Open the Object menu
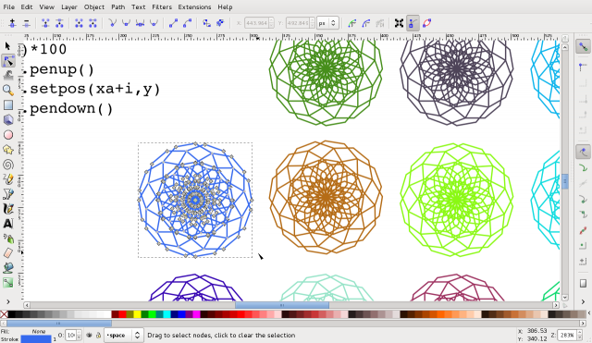 pyautogui.click(x=94, y=6)
